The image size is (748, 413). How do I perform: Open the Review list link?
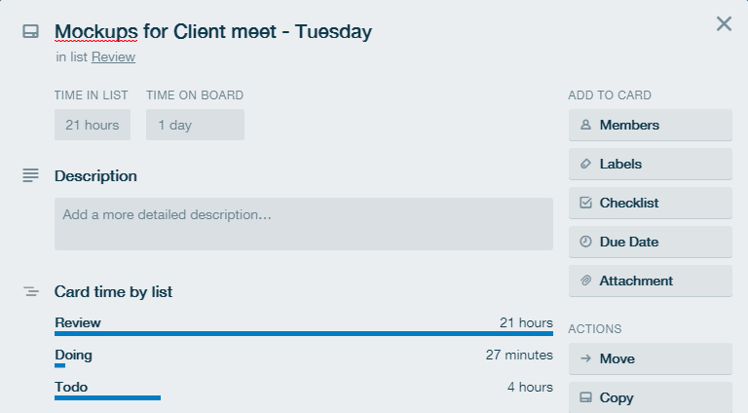114,56
